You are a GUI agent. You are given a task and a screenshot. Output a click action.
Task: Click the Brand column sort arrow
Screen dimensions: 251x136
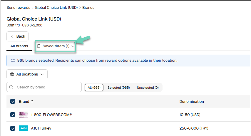[x=32, y=101]
